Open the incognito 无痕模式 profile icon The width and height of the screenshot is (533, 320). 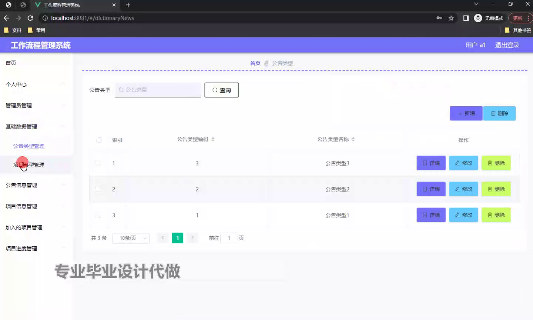pos(478,18)
